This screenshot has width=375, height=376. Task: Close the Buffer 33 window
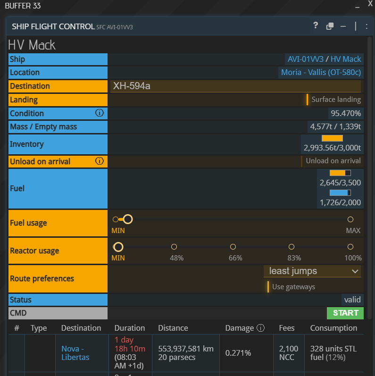[370, 4]
